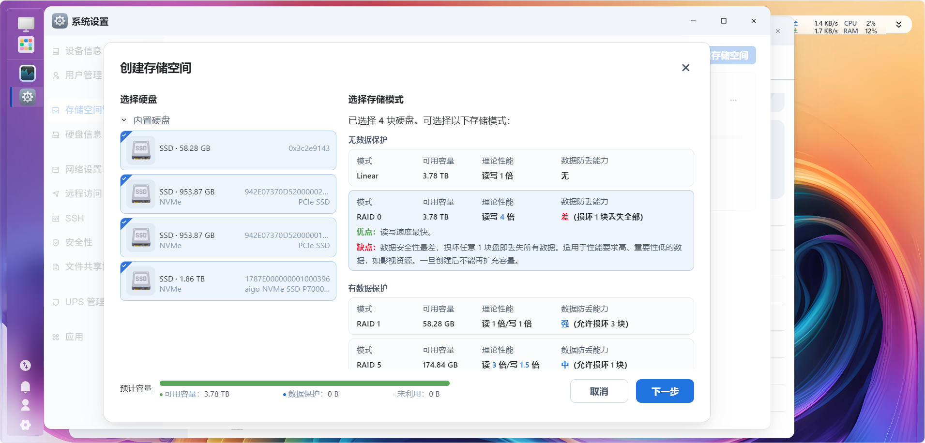
Task: Click the system settings gear app icon
Action: (27, 97)
